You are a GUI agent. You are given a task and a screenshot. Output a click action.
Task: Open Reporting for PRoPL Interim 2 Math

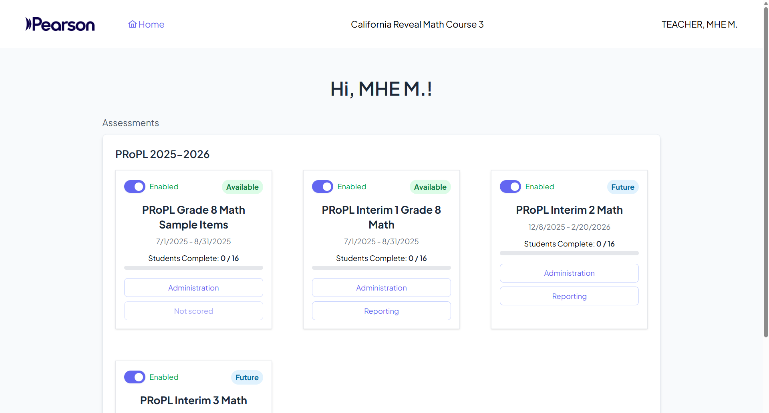pos(569,296)
